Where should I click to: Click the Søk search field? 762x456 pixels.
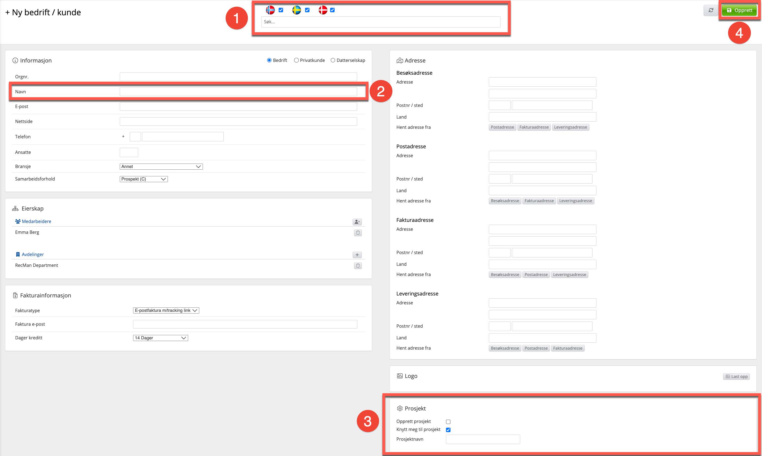381,22
